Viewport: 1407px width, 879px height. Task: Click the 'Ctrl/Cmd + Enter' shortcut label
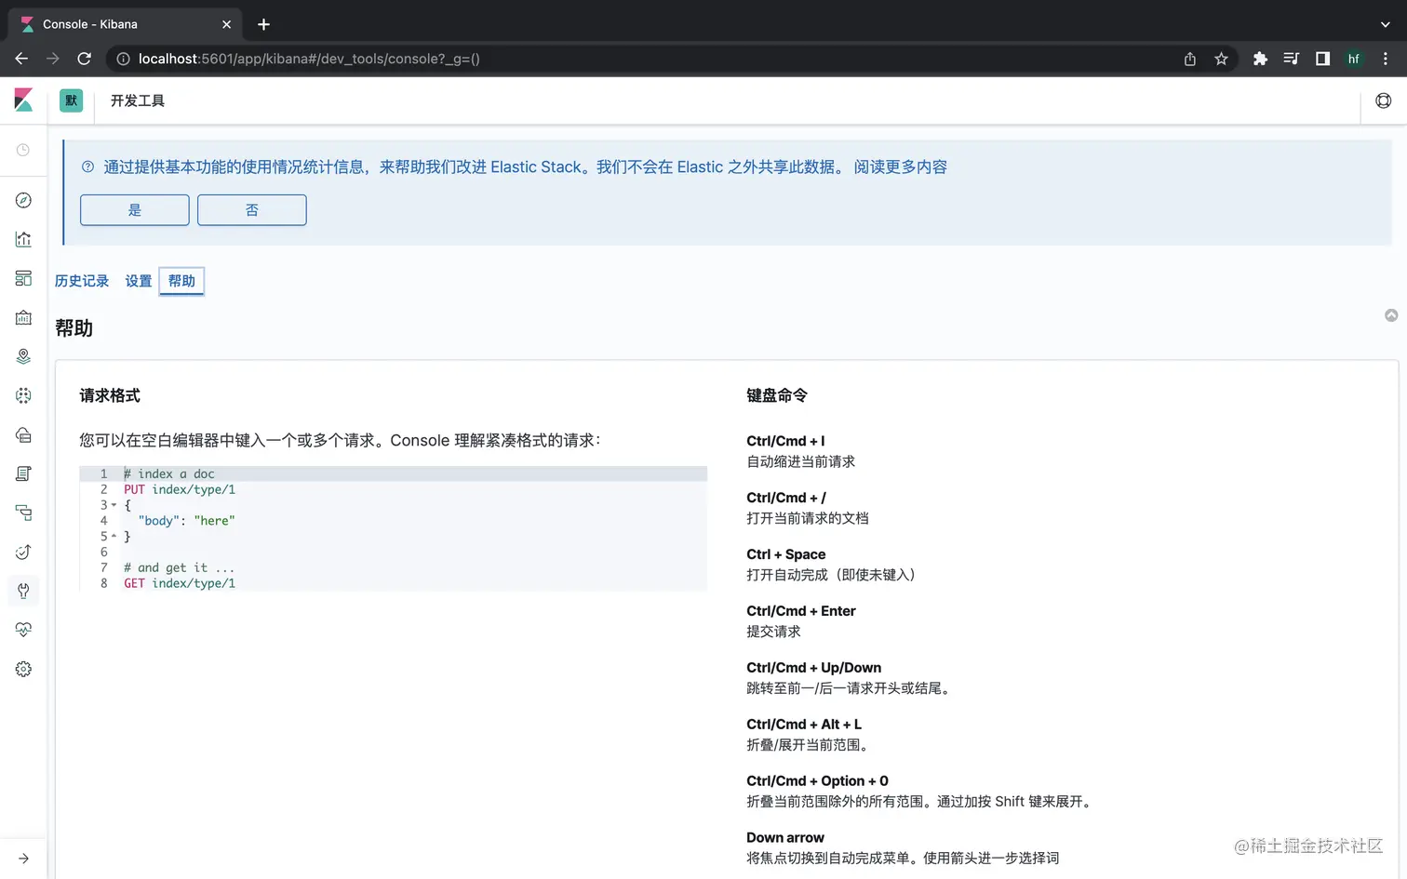pyautogui.click(x=801, y=611)
